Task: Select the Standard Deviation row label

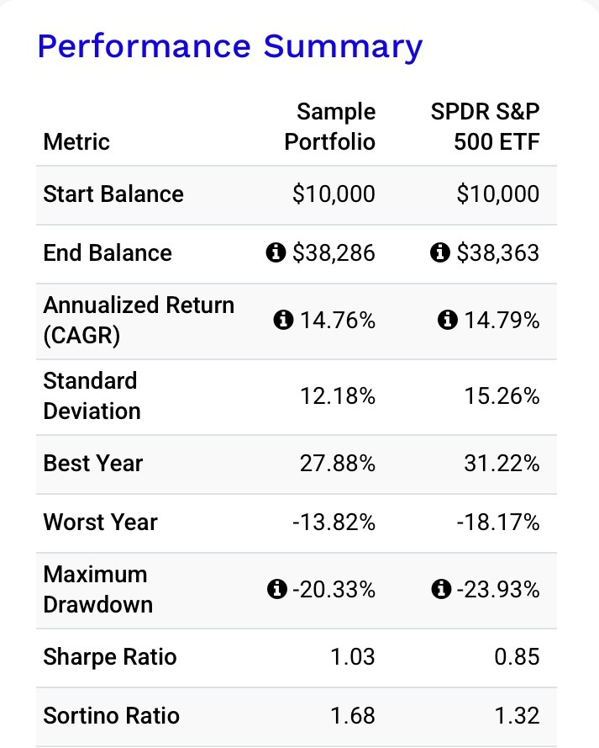Action: point(92,395)
